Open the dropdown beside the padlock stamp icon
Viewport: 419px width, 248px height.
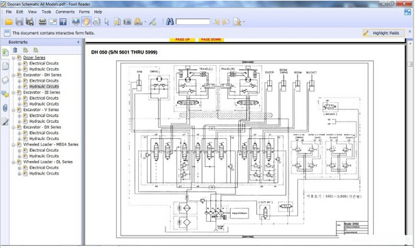click(x=145, y=22)
